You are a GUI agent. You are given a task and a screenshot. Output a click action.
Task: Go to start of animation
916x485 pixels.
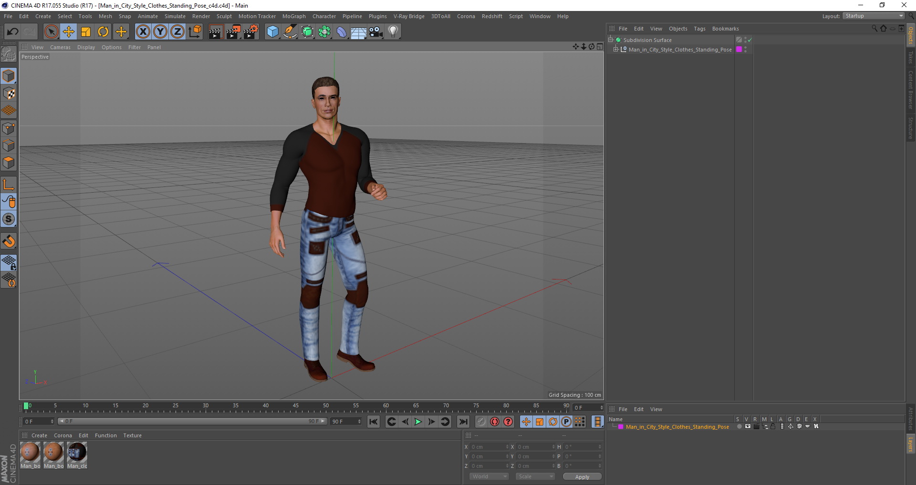(374, 422)
